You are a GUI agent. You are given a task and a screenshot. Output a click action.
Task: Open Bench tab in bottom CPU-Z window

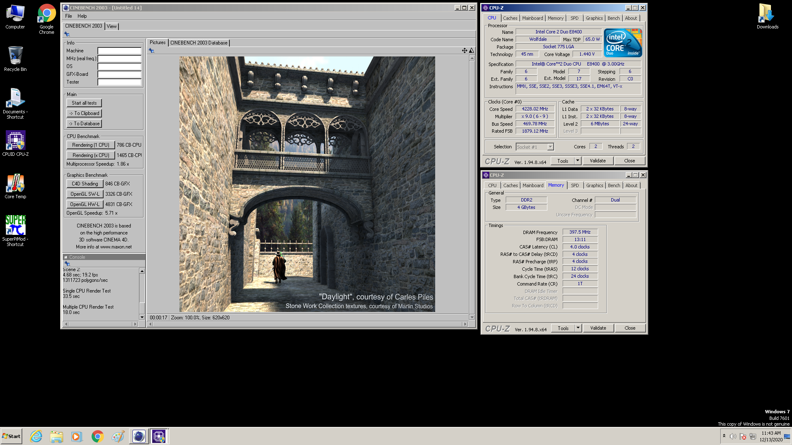614,185
